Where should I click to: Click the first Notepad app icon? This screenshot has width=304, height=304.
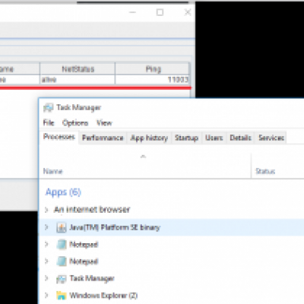(62, 245)
